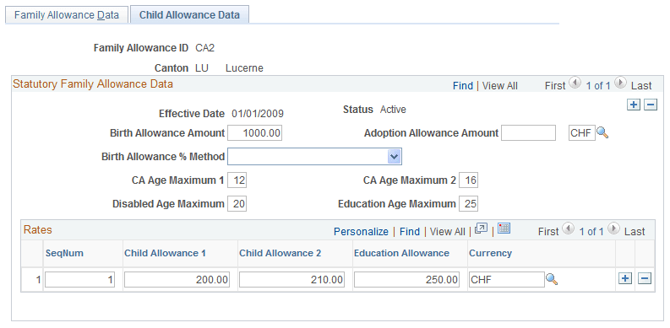
Task: Focus the Disabled Age Maximum field
Action: [237, 204]
